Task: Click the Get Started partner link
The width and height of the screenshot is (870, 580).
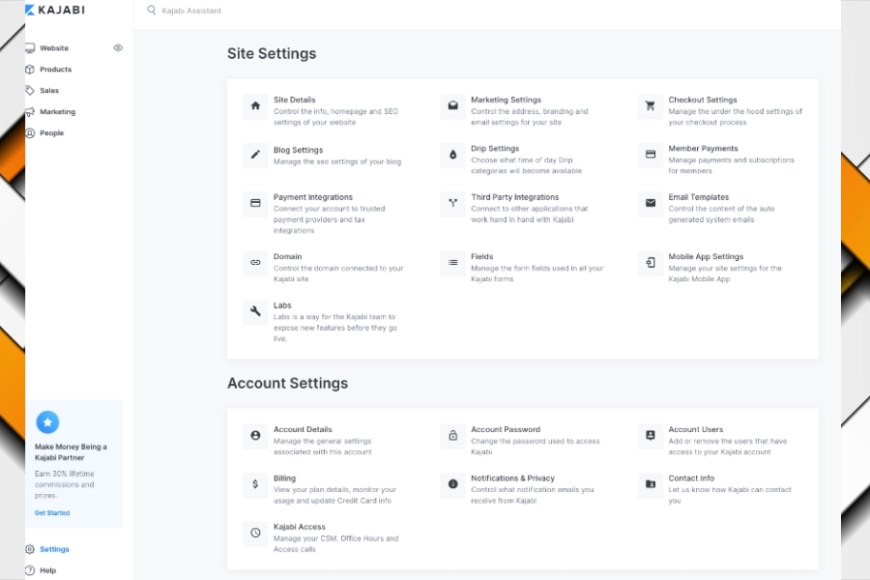Action: [x=52, y=513]
